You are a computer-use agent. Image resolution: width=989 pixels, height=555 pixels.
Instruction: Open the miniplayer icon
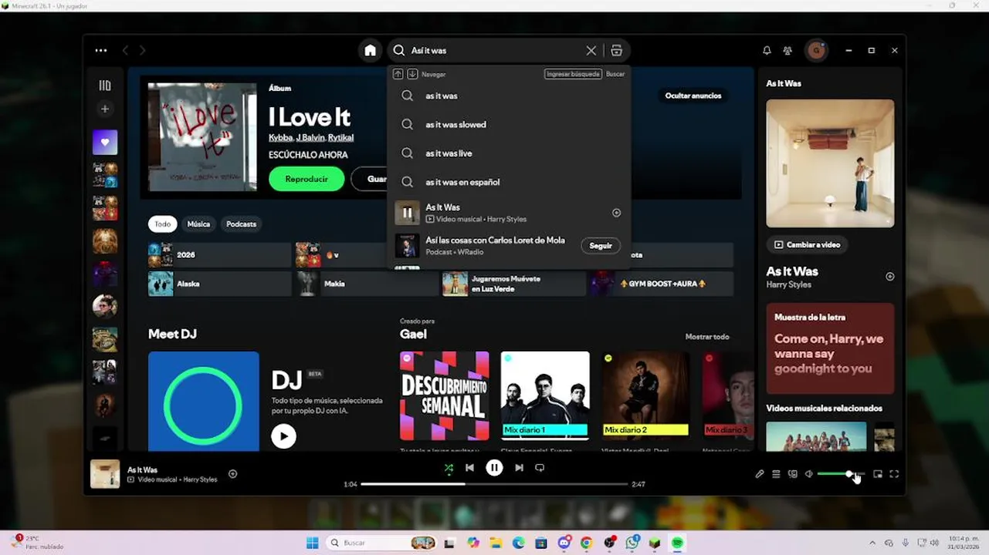coord(878,474)
